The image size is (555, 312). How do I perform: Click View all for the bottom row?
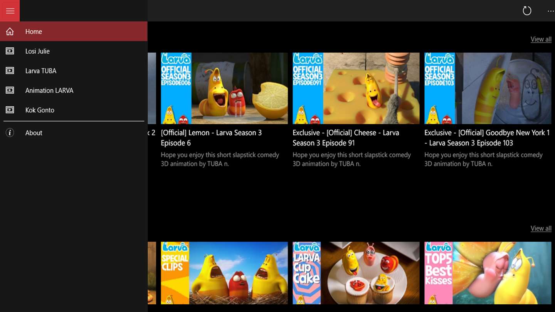pyautogui.click(x=541, y=228)
